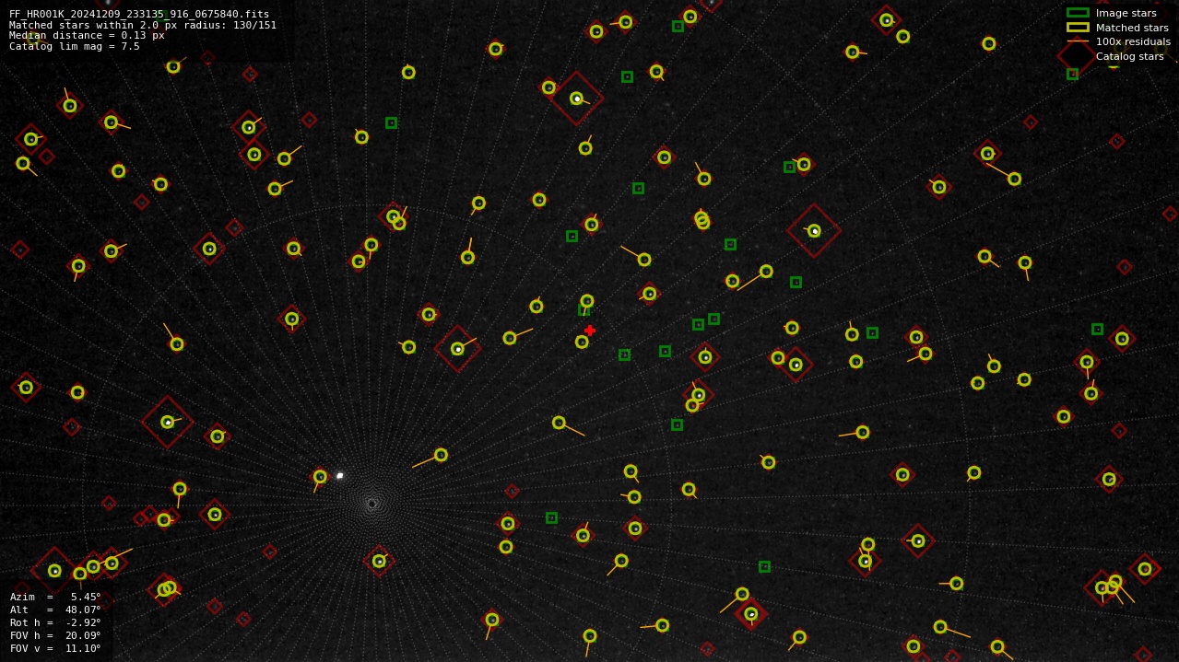This screenshot has width=1179, height=662.
Task: Click the 'Azim = 5.45°' readout
Action: pos(55,597)
